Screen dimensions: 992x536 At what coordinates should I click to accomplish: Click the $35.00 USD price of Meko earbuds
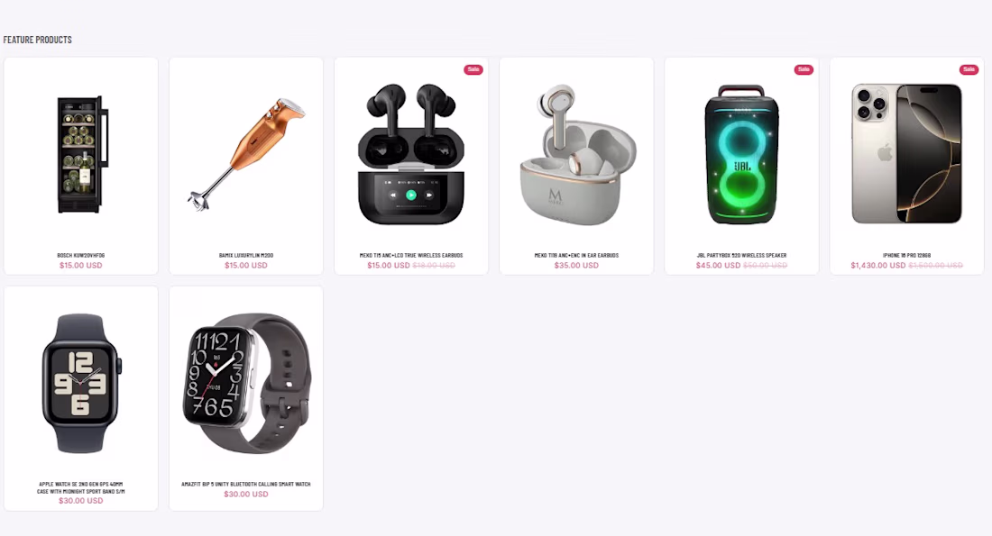pos(576,266)
